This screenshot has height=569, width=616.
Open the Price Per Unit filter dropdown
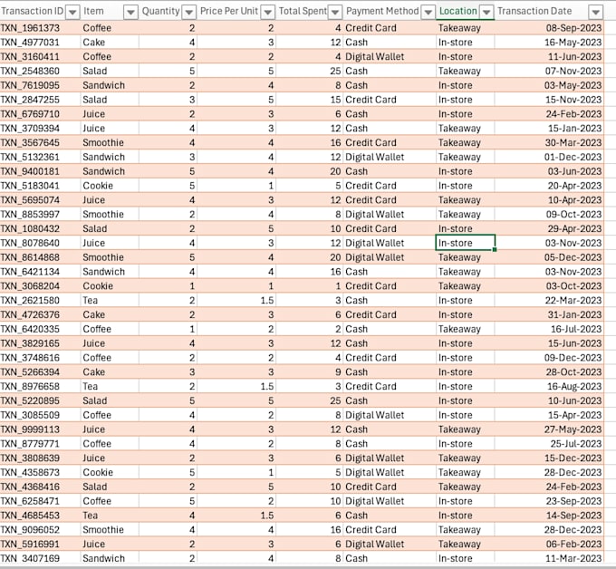(x=267, y=12)
